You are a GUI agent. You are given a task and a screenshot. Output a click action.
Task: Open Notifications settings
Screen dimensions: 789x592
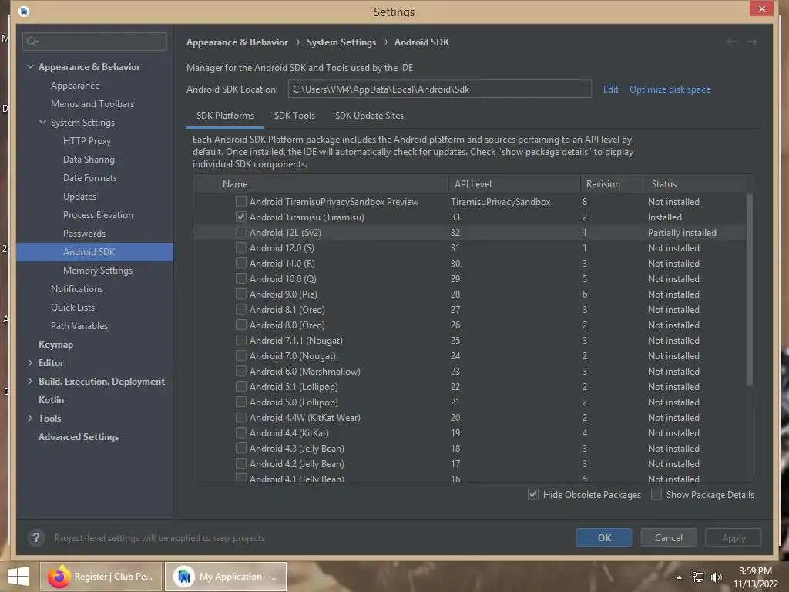[x=76, y=288]
